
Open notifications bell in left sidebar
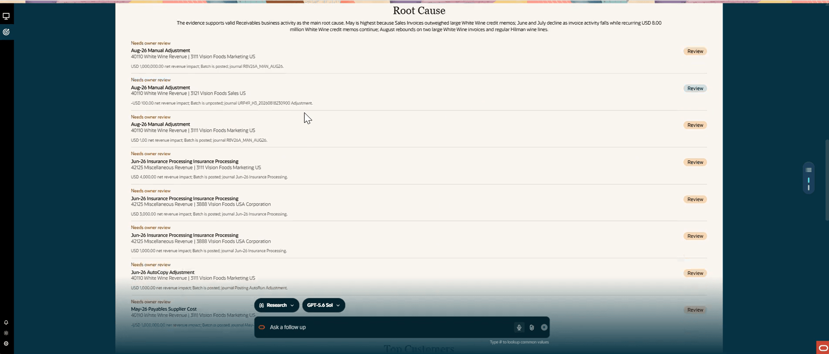pos(6,322)
